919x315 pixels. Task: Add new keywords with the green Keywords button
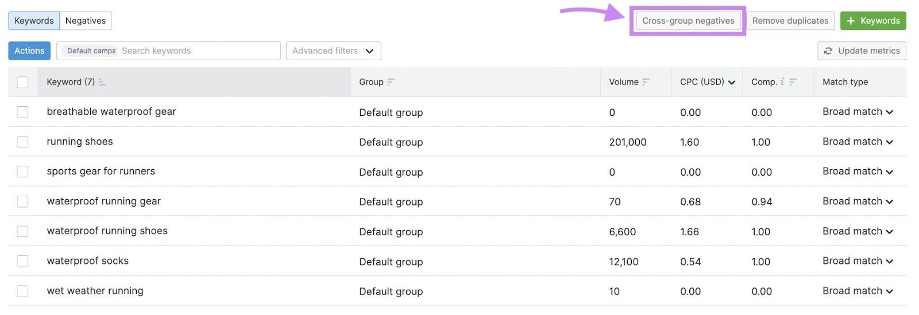pyautogui.click(x=873, y=21)
